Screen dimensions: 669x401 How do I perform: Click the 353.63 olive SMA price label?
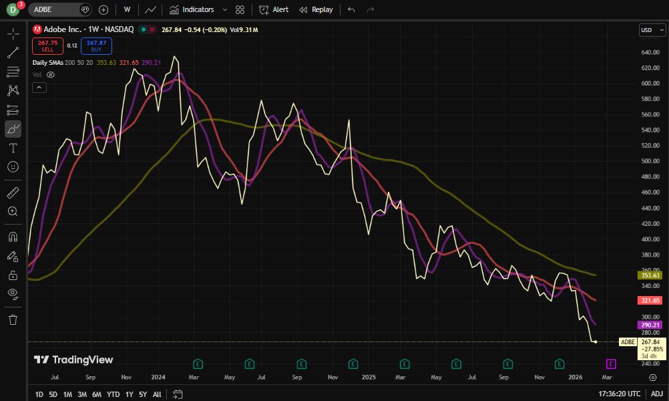pos(650,275)
